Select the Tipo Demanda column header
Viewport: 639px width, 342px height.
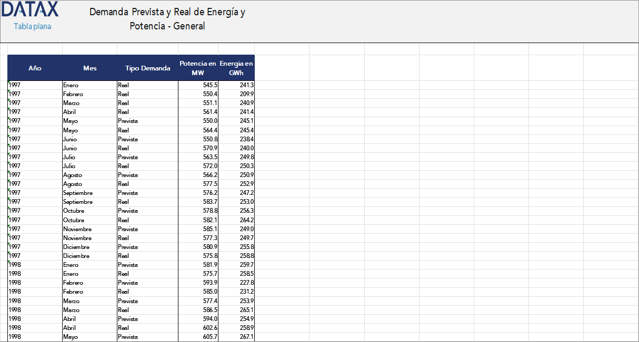tap(147, 67)
